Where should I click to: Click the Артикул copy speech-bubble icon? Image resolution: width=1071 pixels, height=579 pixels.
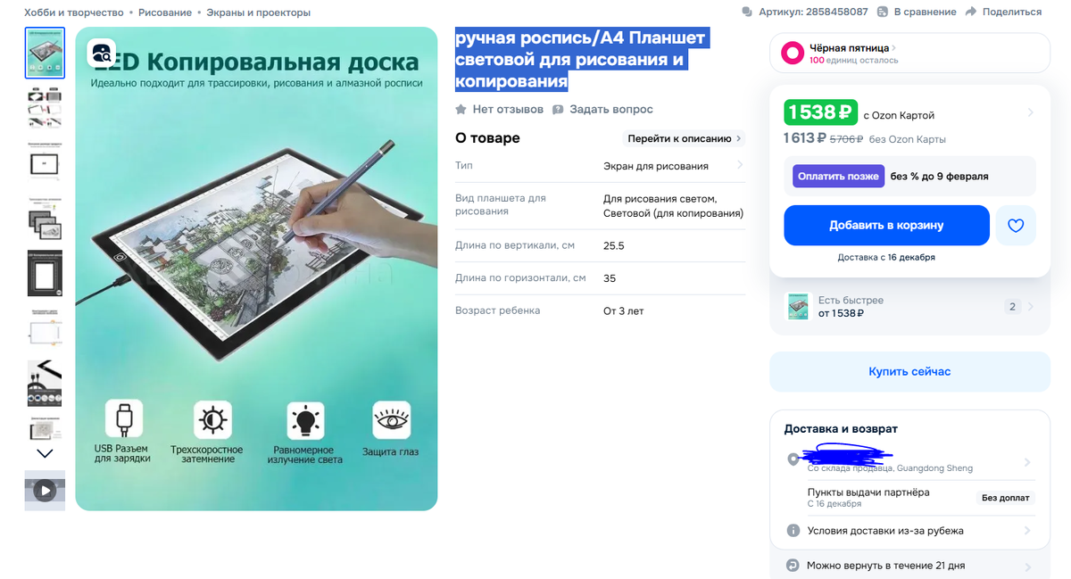[x=747, y=12]
